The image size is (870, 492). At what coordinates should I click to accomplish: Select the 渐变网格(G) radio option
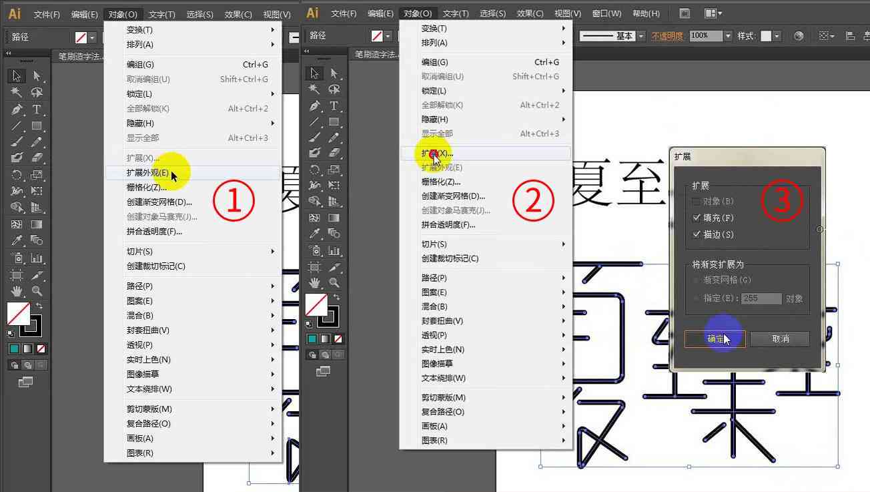pos(697,280)
